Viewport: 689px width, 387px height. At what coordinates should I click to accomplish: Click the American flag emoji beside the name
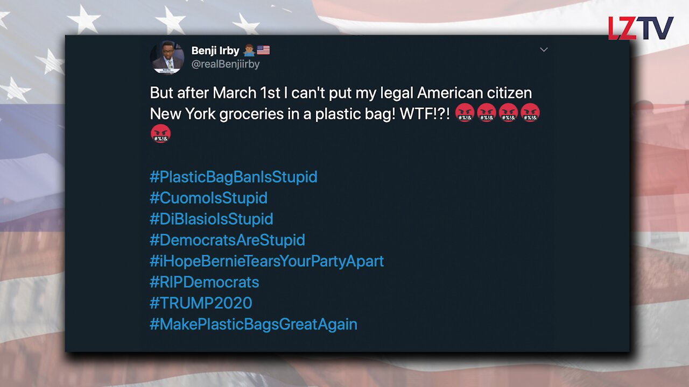coord(263,51)
